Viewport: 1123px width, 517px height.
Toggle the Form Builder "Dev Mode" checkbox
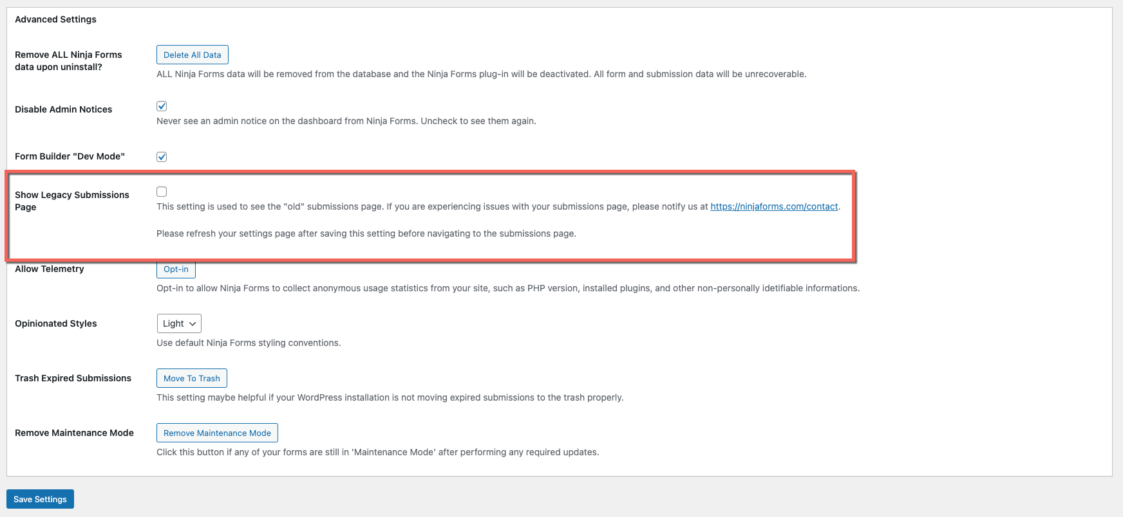tap(162, 157)
